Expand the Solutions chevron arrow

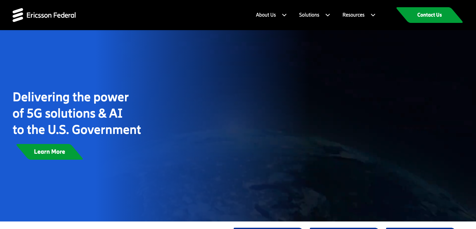click(328, 15)
